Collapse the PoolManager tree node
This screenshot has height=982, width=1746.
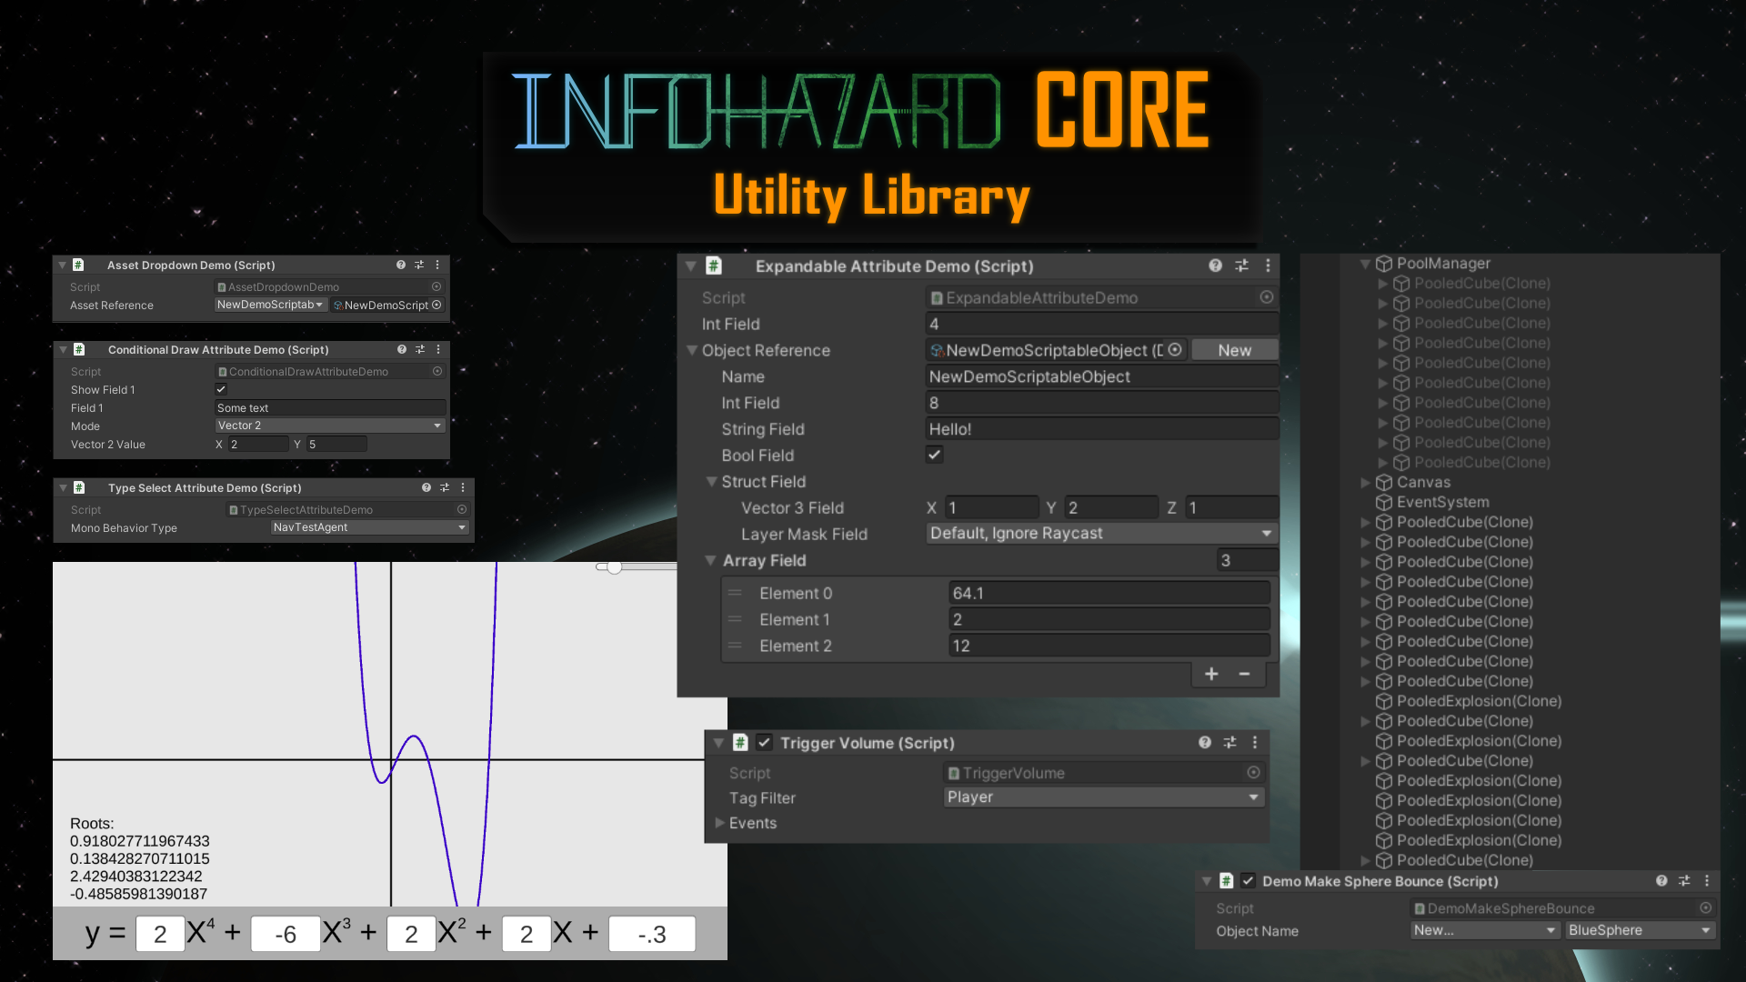[1365, 264]
